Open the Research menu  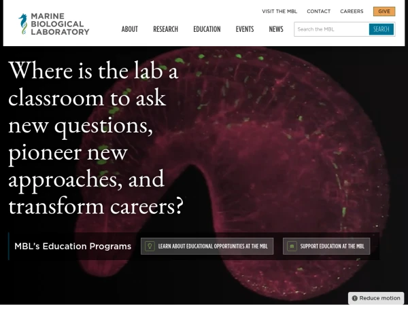165,29
